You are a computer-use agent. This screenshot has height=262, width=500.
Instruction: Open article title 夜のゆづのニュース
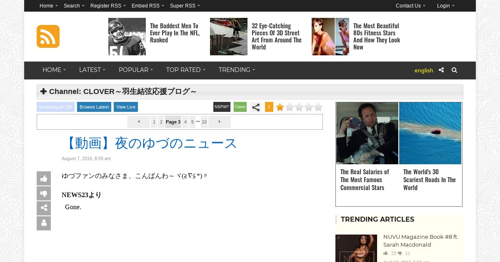149,143
